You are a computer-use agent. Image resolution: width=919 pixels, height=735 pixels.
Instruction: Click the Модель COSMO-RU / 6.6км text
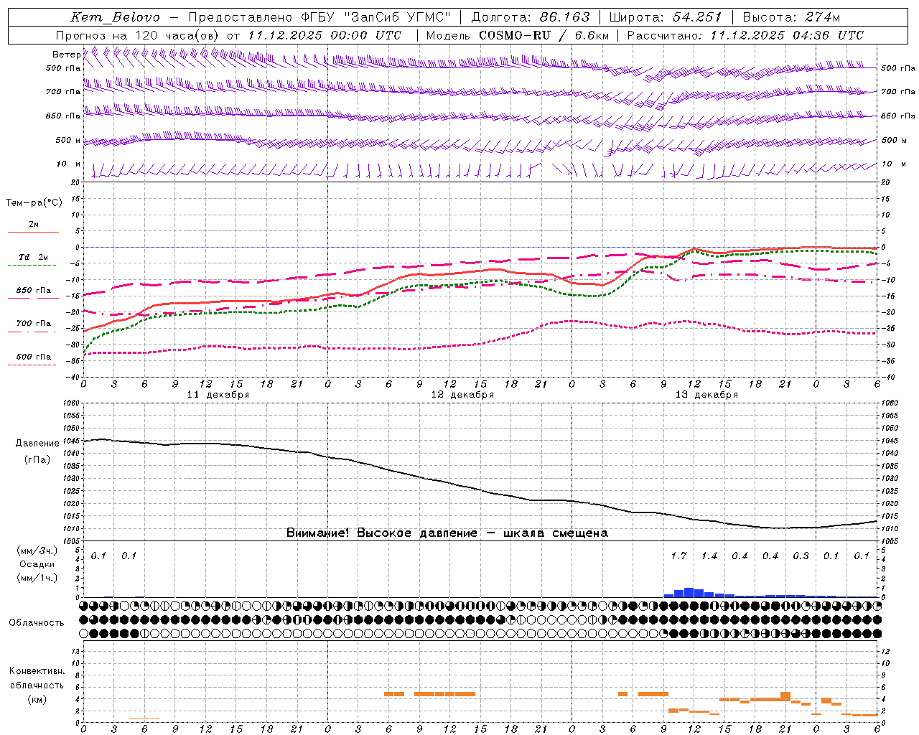[518, 35]
